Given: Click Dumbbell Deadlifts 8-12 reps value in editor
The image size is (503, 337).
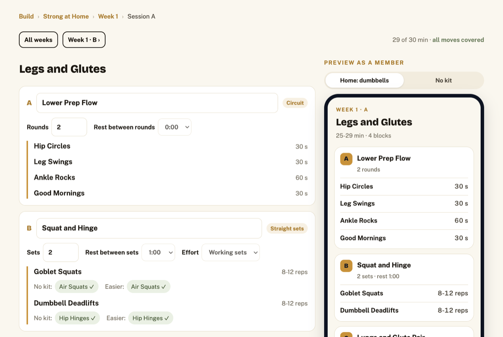Looking at the screenshot, I should pos(295,303).
